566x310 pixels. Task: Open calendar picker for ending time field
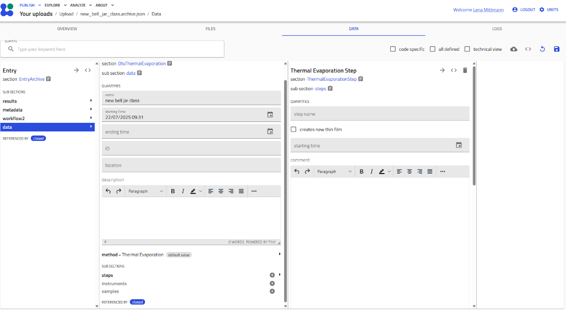point(270,131)
